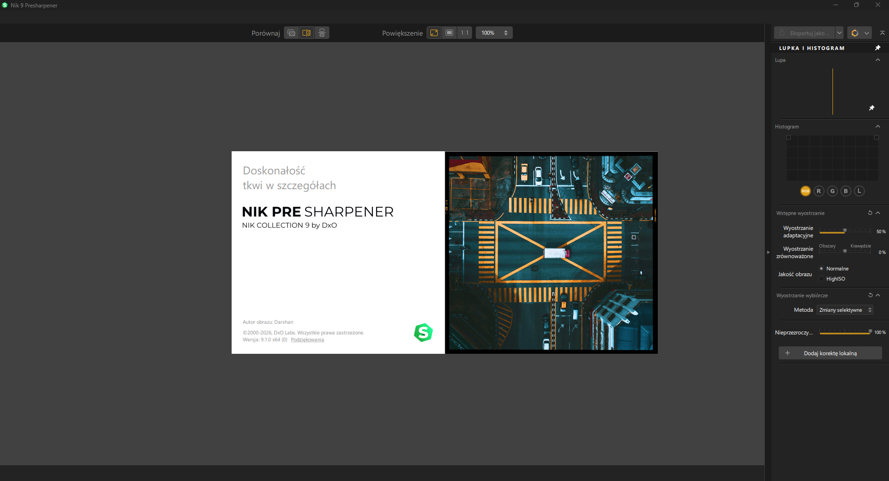Click the 50 % adaptive sharpening value
889x481 pixels.
881,231
